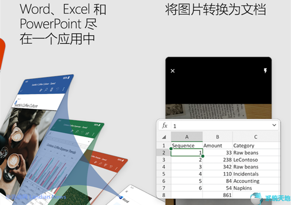This screenshot has width=291, height=205.
Task: Select the cell with amount 84
Action: [x=217, y=181]
